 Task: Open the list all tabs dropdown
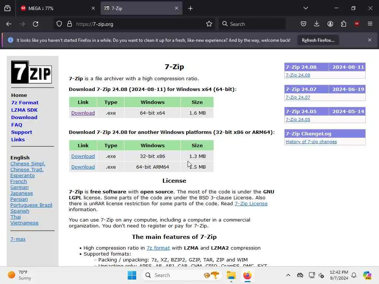pyautogui.click(x=306, y=8)
